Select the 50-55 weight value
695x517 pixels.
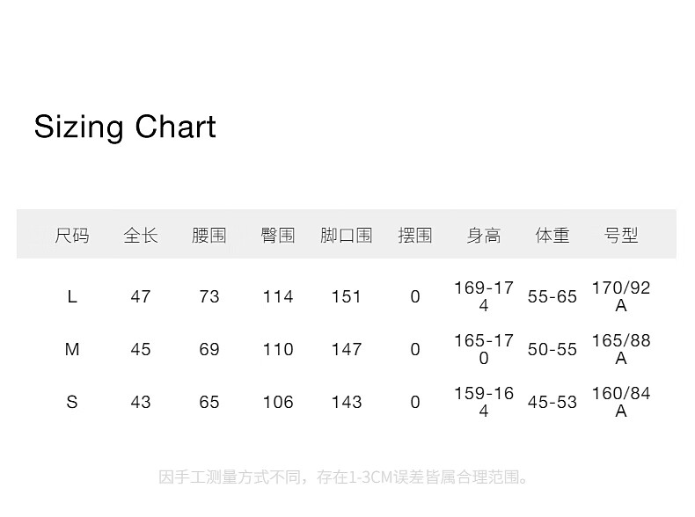tap(552, 349)
